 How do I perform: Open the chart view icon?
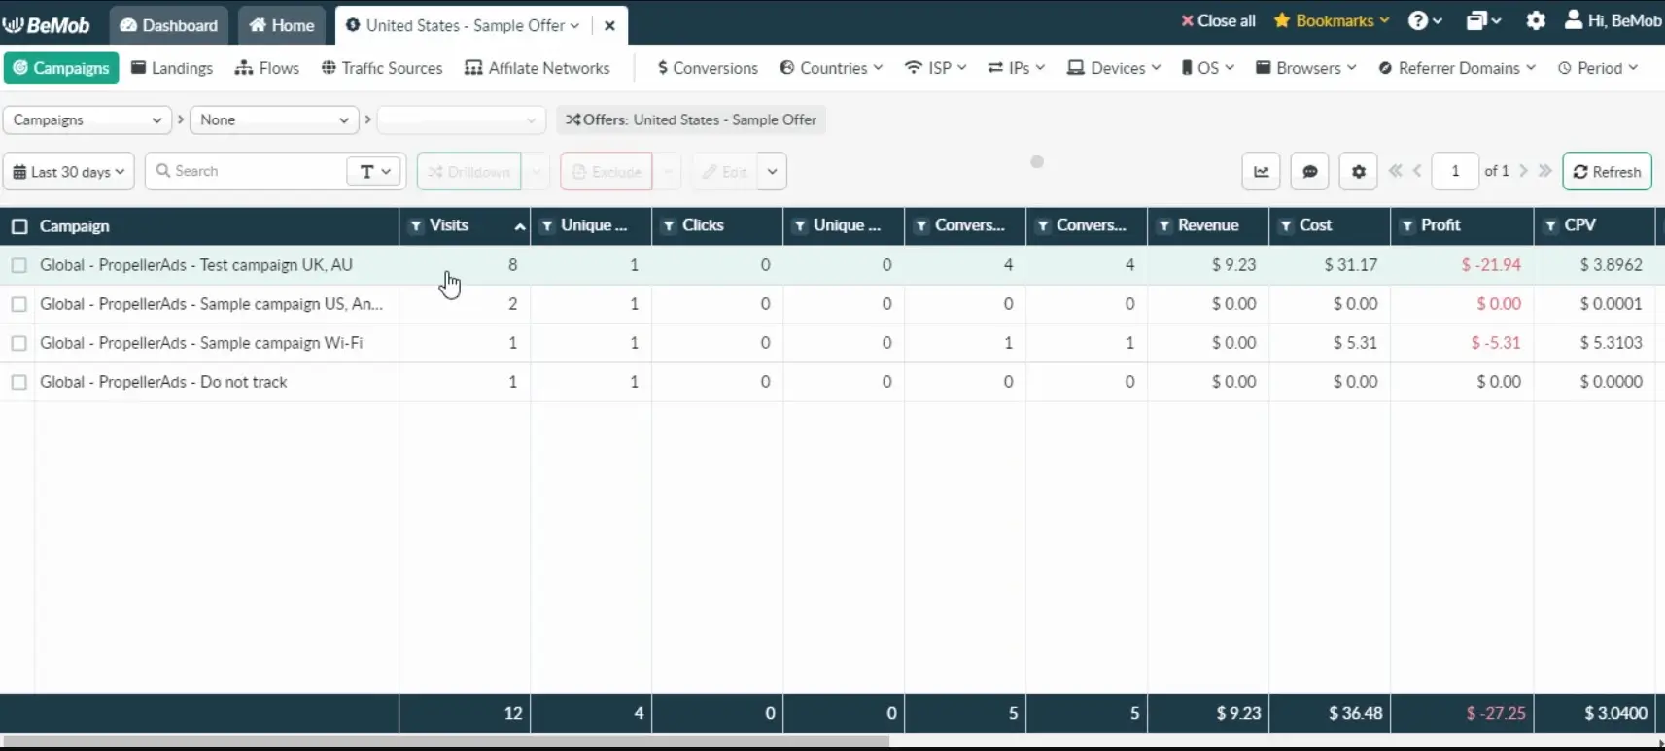[x=1261, y=172]
